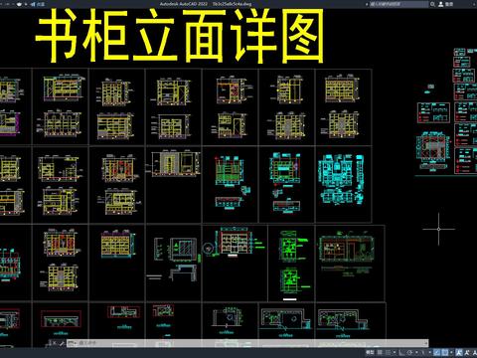The width and height of the screenshot is (477, 358).
Task: Close the command line window
Action: pyautogui.click(x=55, y=343)
